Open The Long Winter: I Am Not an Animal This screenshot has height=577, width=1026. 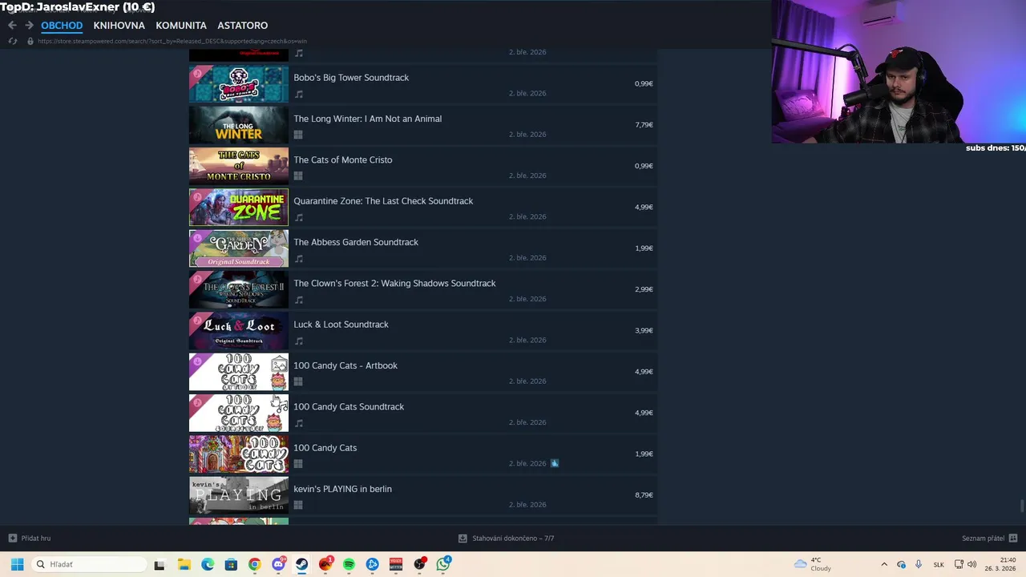tap(367, 119)
